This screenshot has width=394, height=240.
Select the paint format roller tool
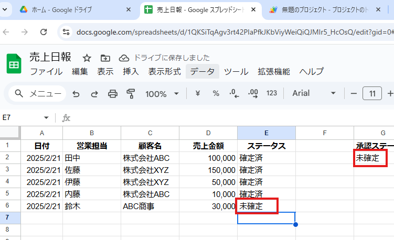131,94
